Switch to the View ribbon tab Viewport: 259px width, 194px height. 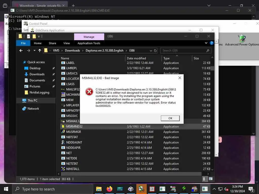coord(67,43)
